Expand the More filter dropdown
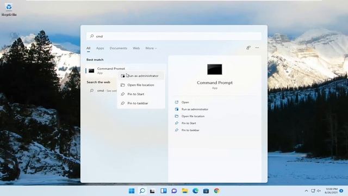Screen dimensions: 348x196 point(151,48)
